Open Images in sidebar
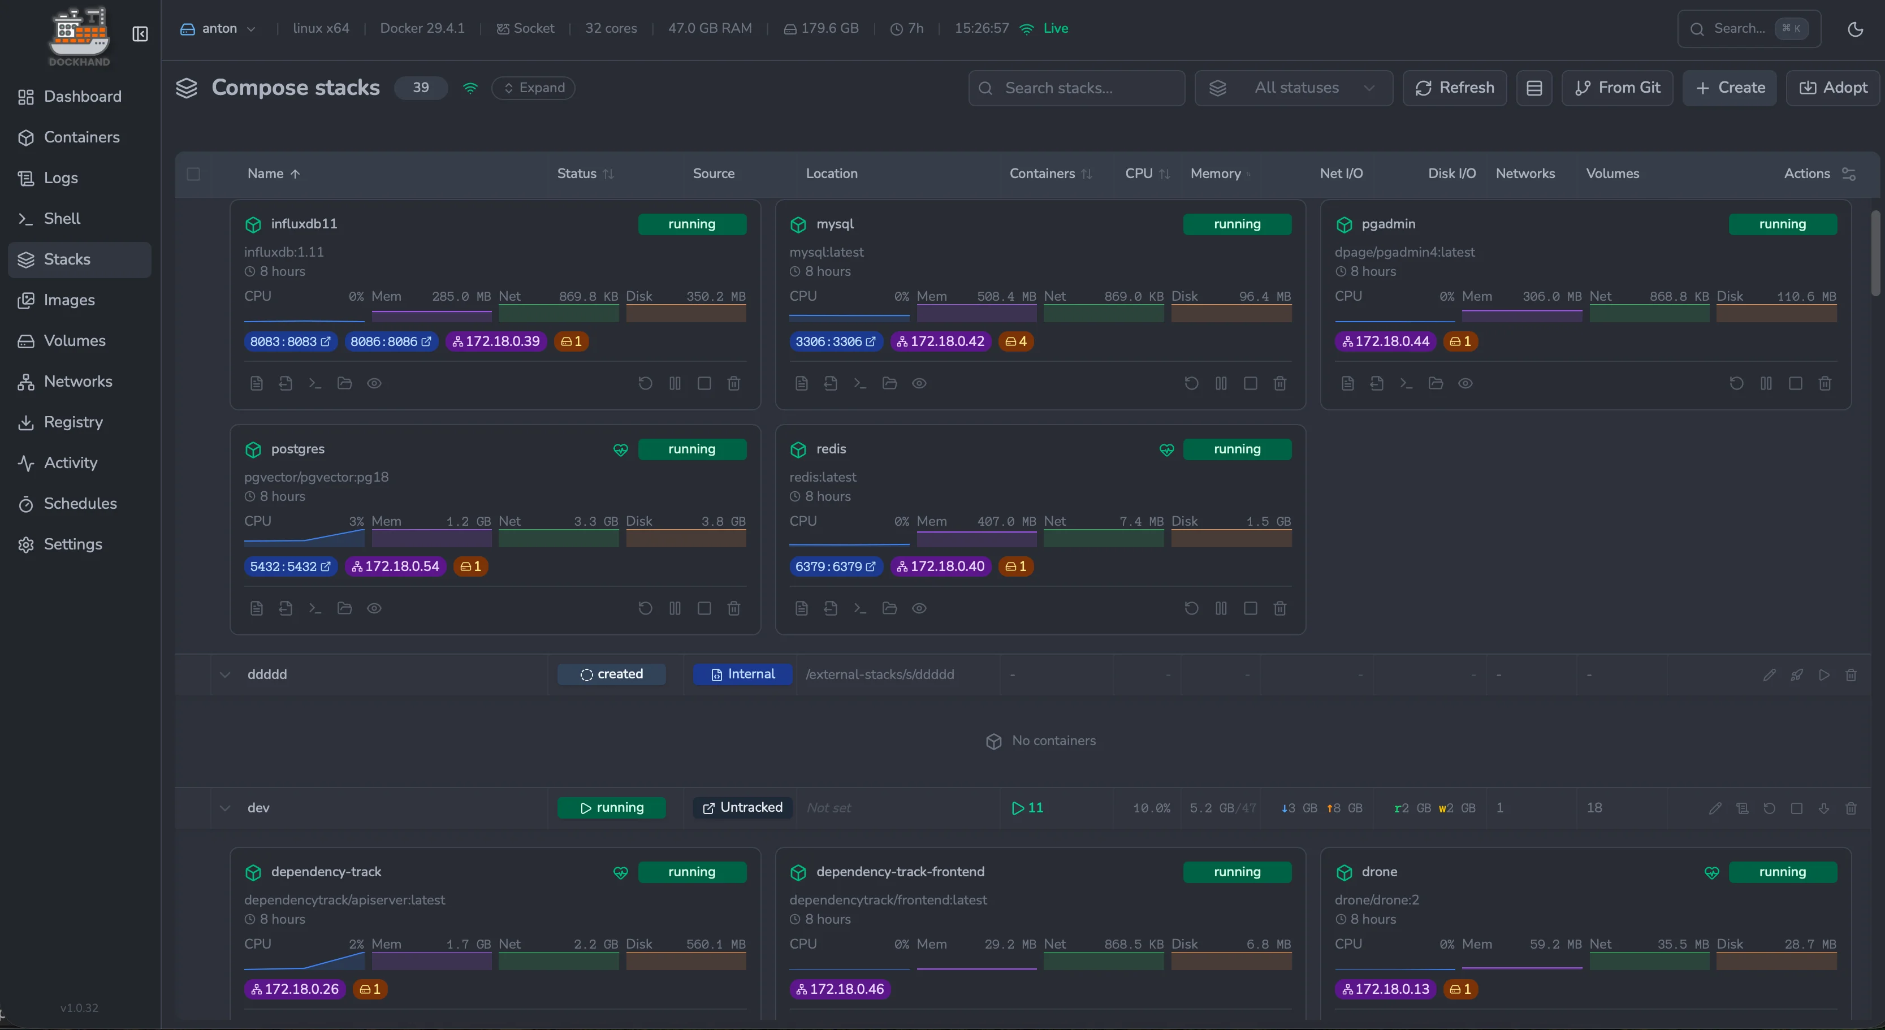Screen dimensions: 1885x1030 tap(80, 300)
